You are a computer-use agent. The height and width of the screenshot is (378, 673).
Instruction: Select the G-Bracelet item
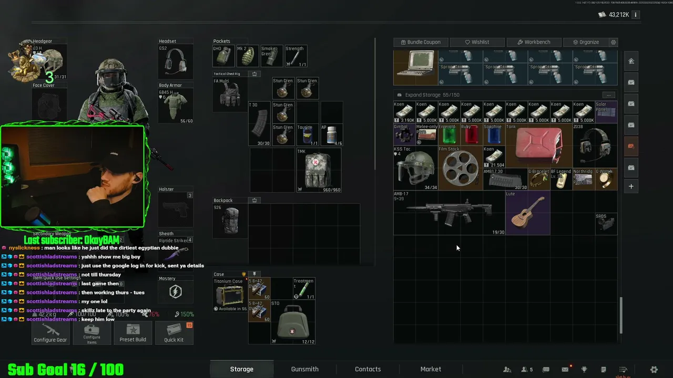pyautogui.click(x=538, y=179)
